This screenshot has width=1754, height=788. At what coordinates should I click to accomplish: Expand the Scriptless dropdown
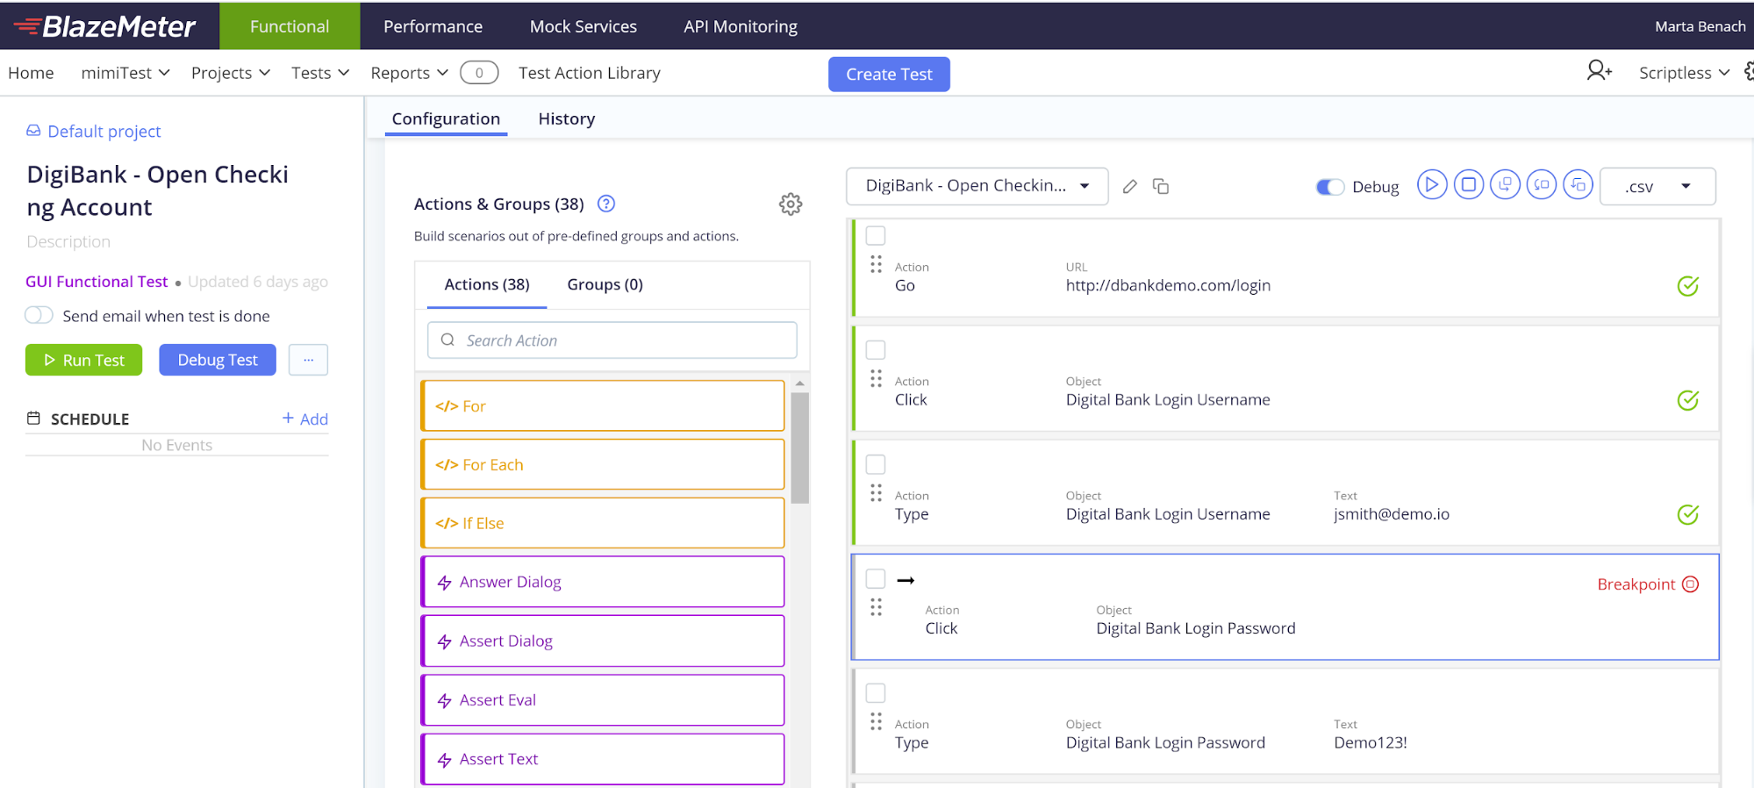(1683, 73)
